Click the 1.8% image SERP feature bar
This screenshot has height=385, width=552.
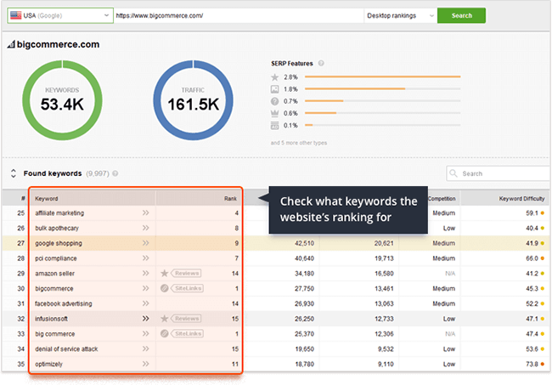click(383, 88)
